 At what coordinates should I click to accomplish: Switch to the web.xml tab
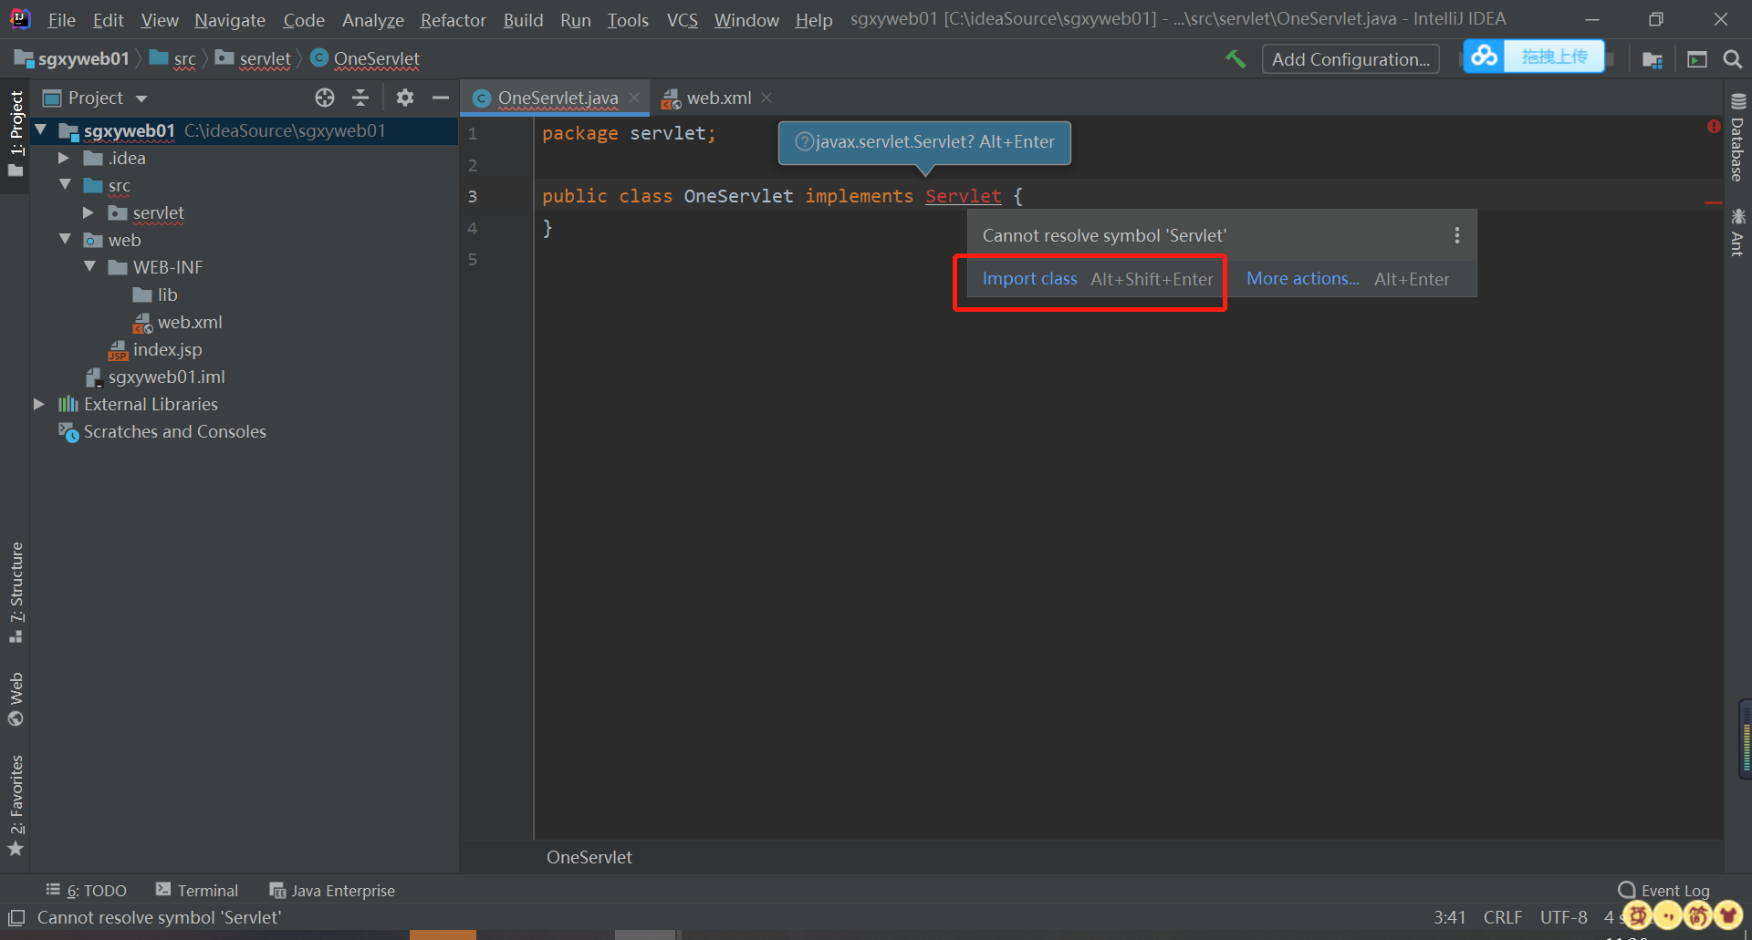pyautogui.click(x=720, y=98)
